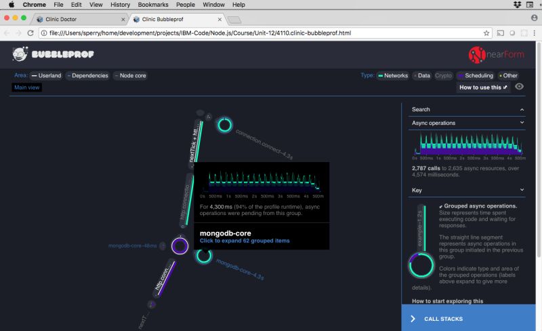542x331 pixels.
Task: Close the Clinic Doctor tab
Action: (123, 20)
